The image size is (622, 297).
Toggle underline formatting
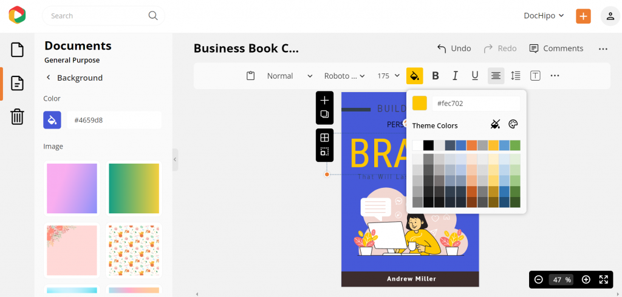click(x=475, y=76)
